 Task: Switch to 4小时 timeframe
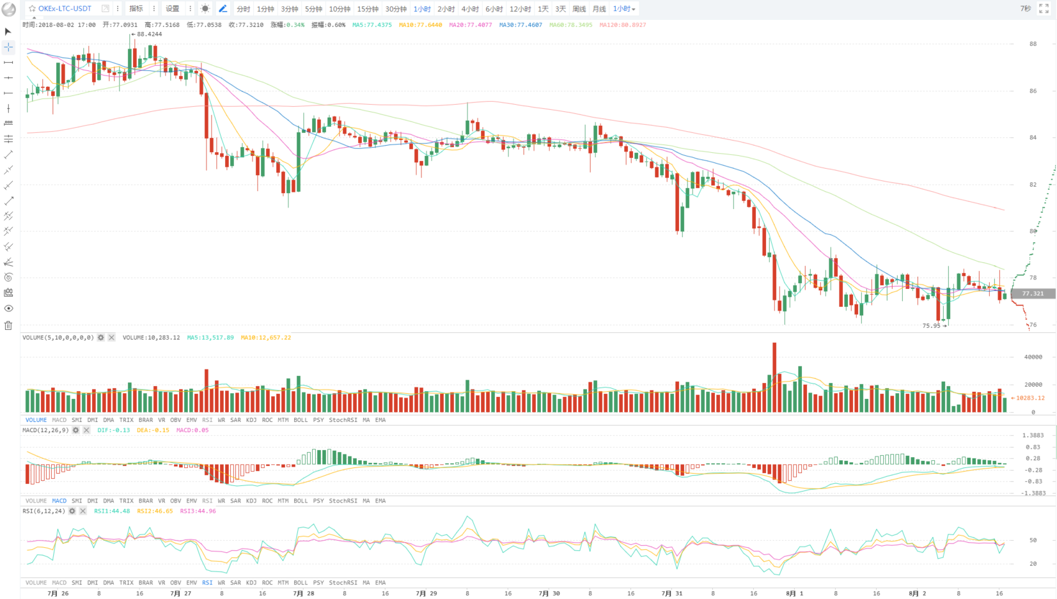470,9
